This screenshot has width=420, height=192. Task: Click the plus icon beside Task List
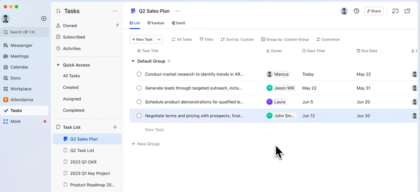(x=115, y=127)
